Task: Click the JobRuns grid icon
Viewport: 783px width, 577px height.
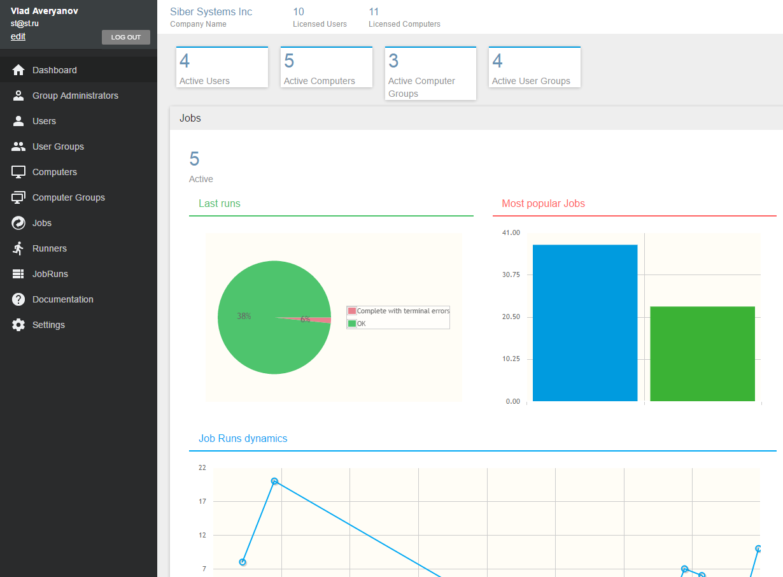Action: [18, 274]
